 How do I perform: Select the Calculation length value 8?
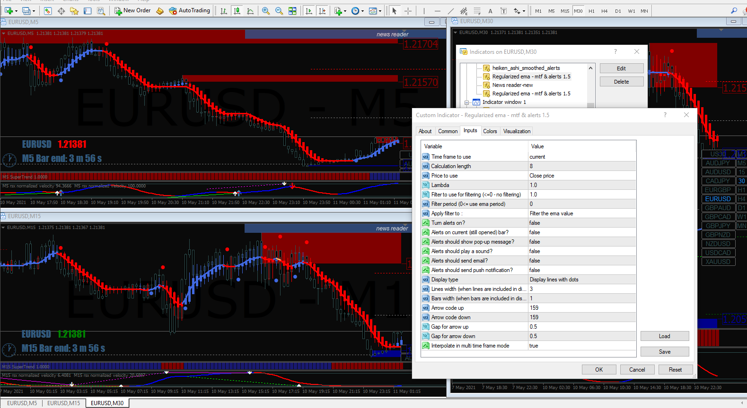[x=582, y=166]
